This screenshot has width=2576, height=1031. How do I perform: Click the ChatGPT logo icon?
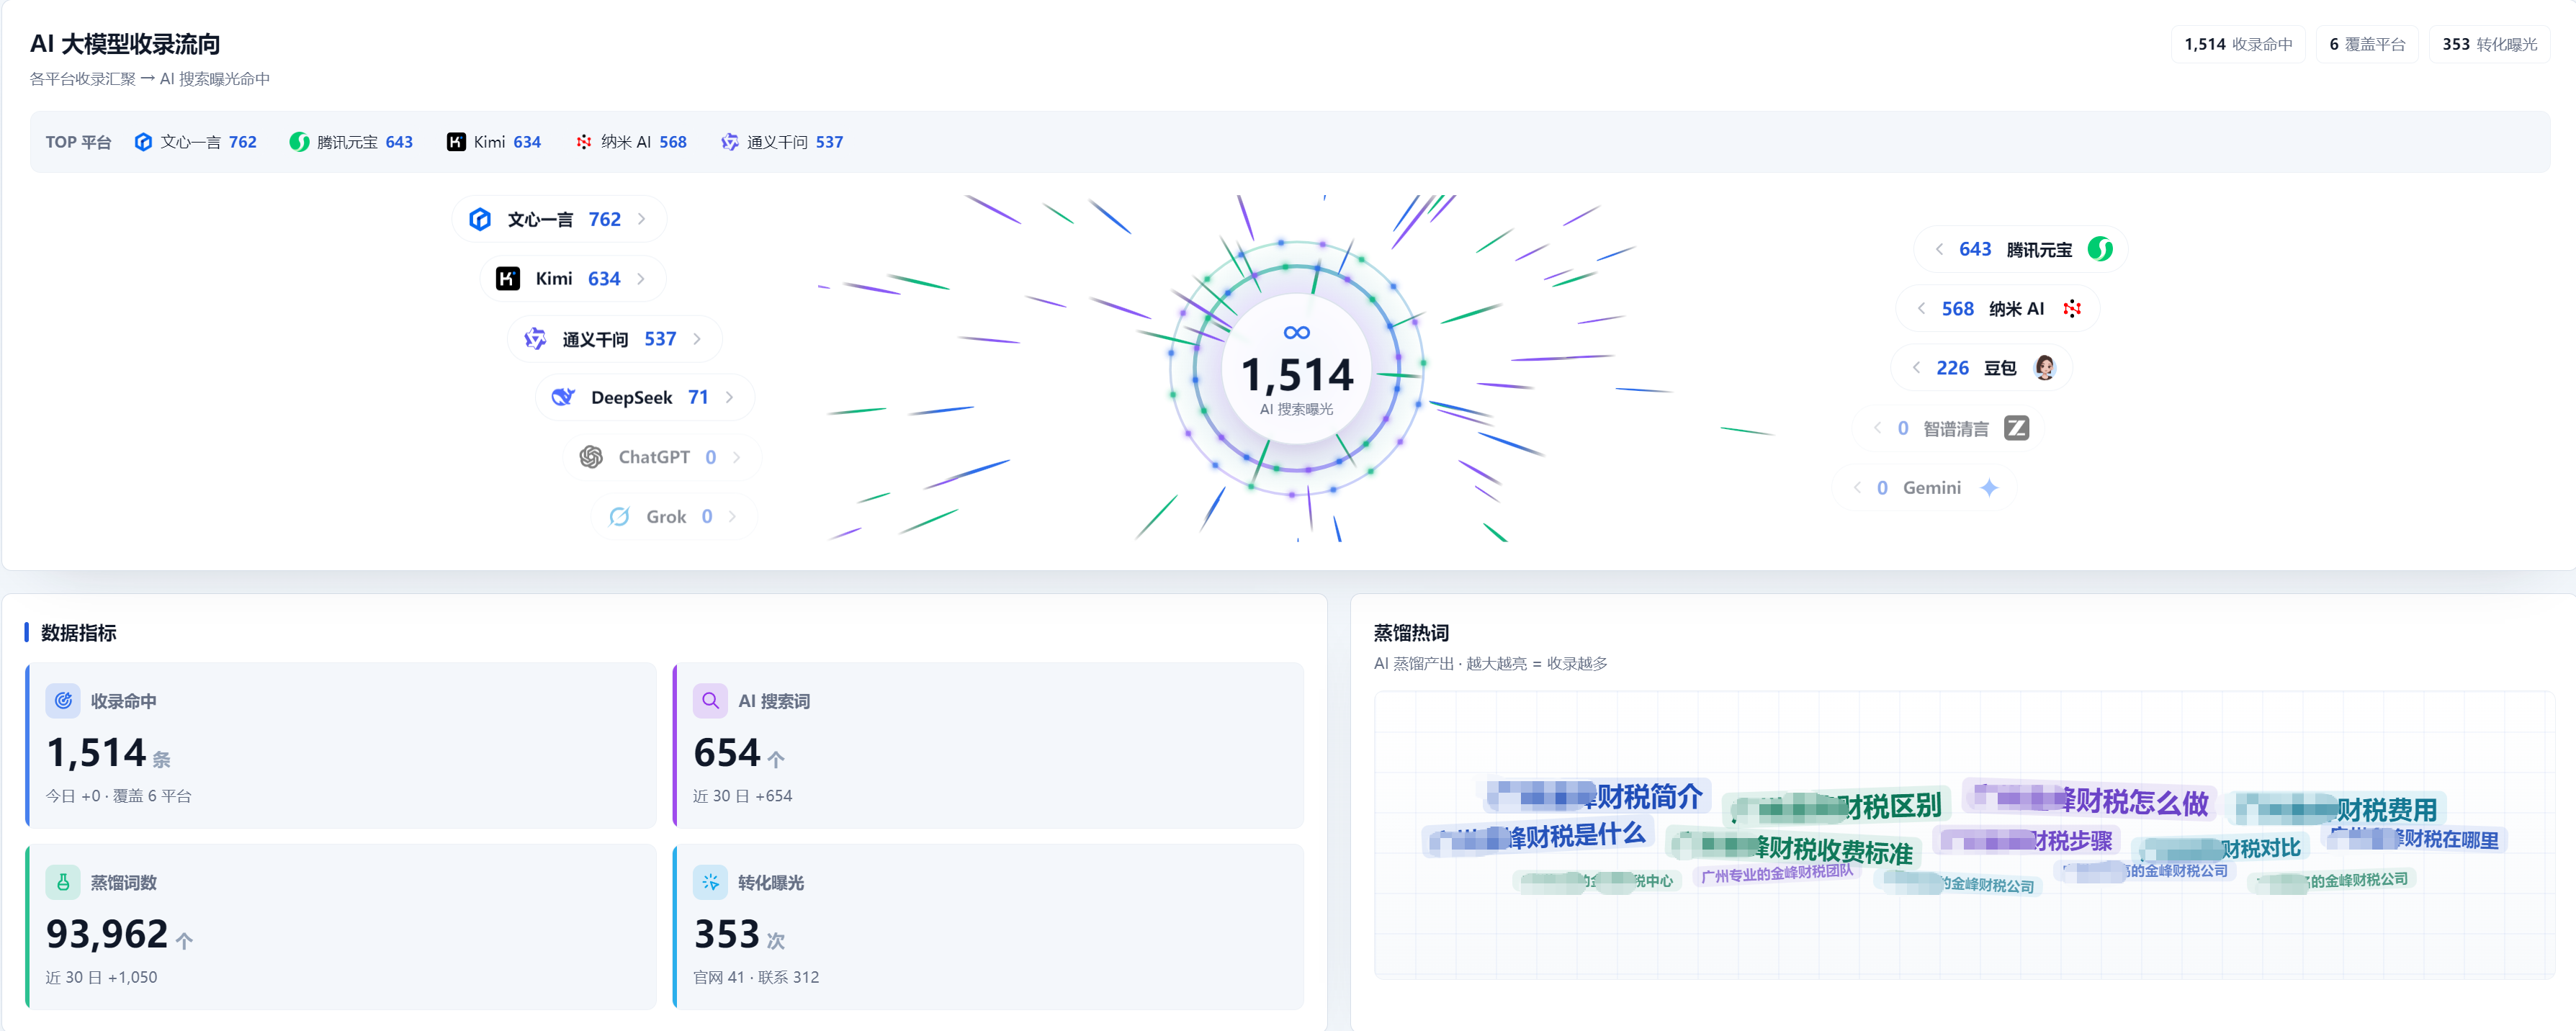(591, 457)
